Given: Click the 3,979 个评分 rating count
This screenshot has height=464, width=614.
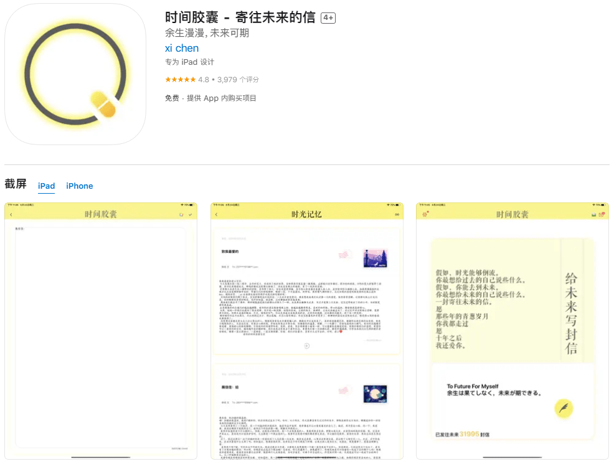Looking at the screenshot, I should (x=238, y=80).
